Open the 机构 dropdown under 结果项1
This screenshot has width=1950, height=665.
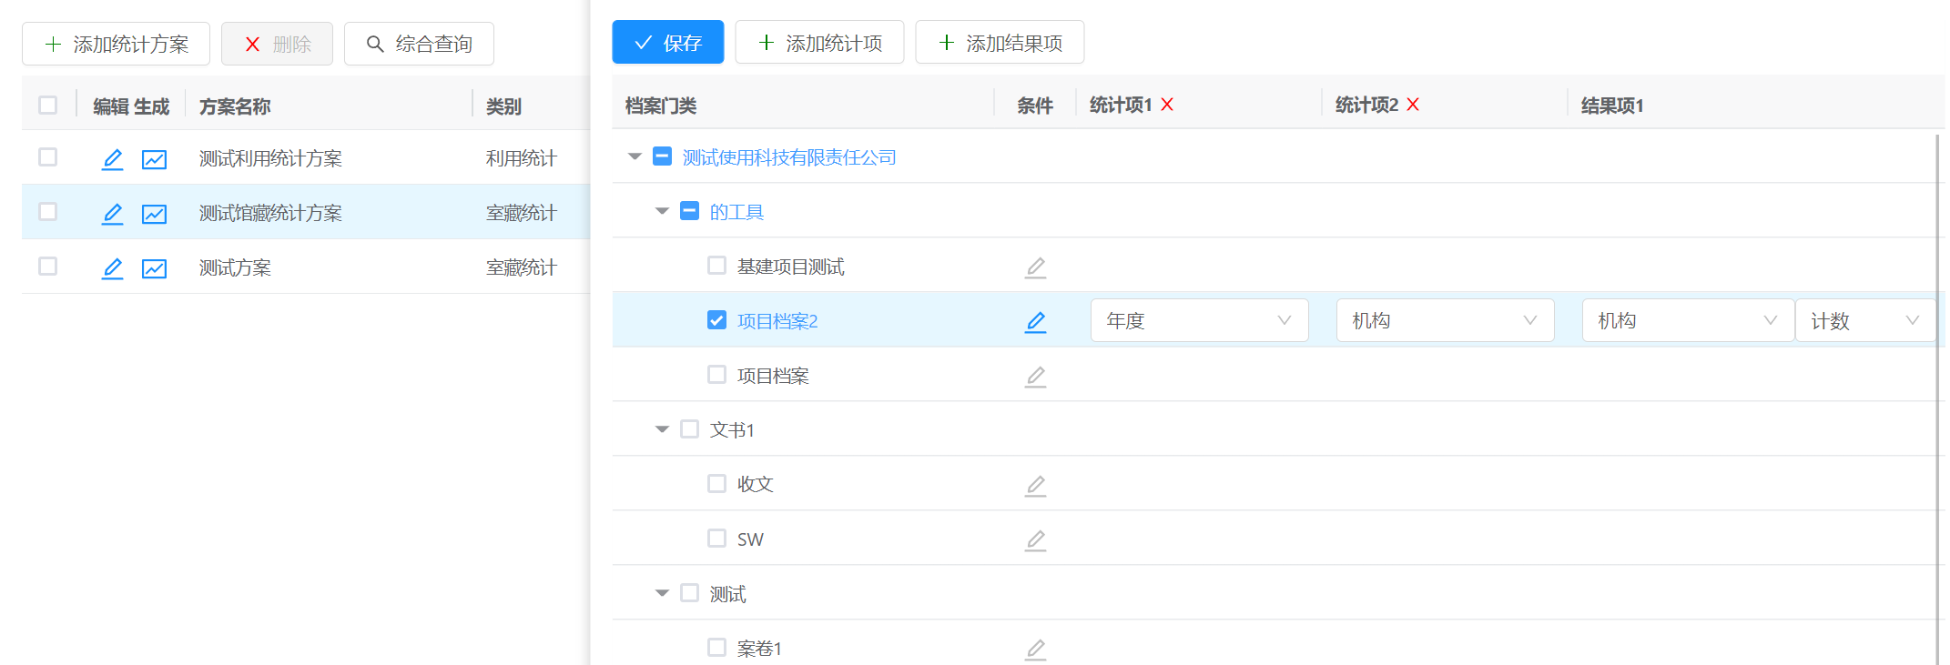point(1688,320)
